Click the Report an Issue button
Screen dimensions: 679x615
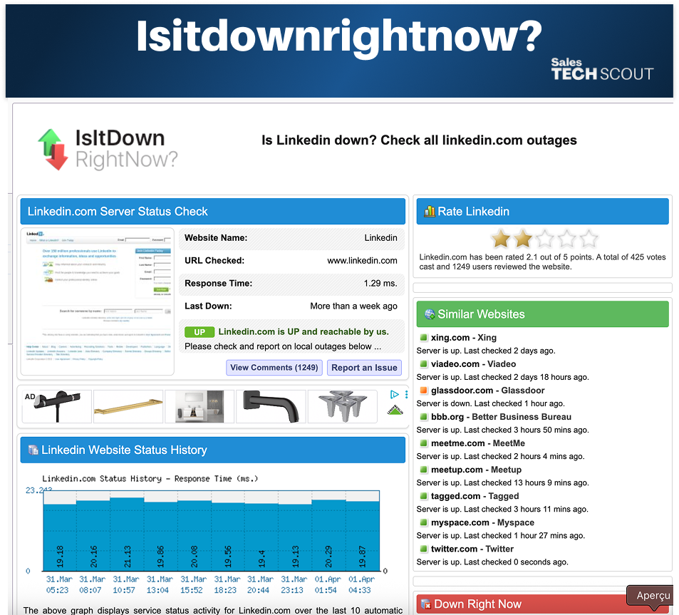(x=364, y=368)
